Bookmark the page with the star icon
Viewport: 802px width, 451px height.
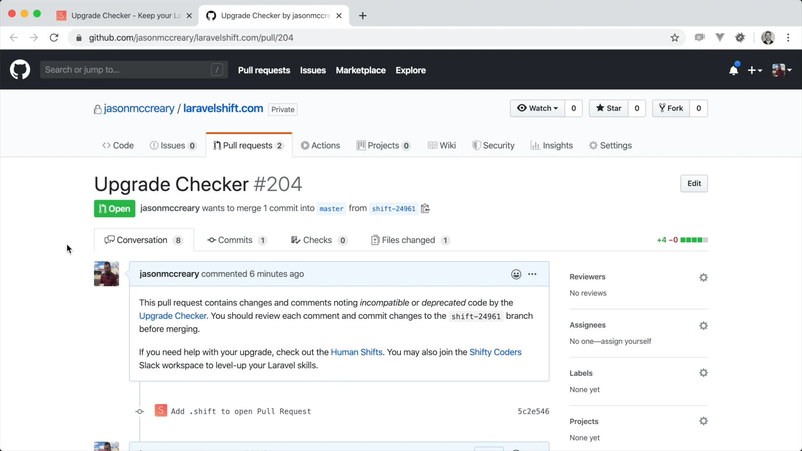point(675,38)
